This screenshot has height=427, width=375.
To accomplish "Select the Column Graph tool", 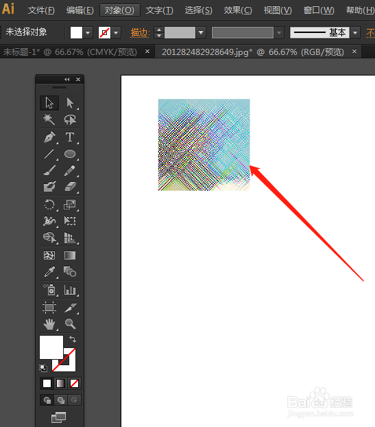I will click(70, 290).
